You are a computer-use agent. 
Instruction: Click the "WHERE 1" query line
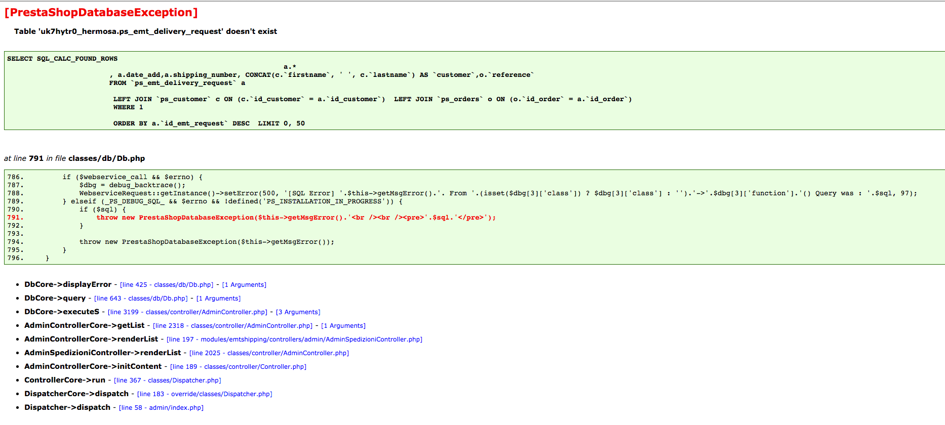pos(128,107)
